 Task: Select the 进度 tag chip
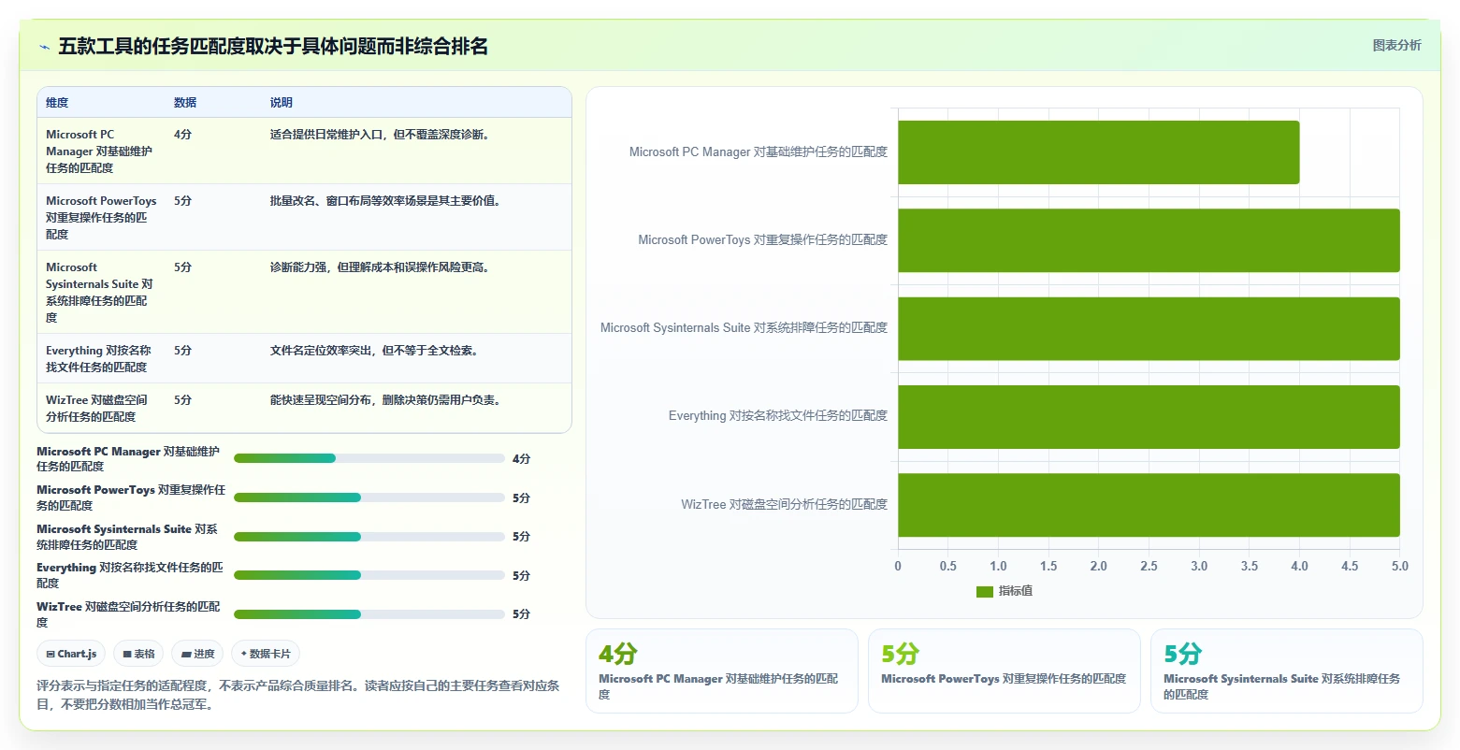tap(197, 654)
